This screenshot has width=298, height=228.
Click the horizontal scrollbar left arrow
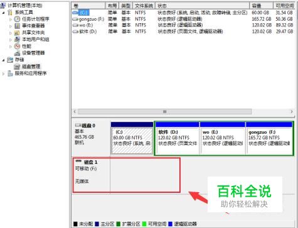[75, 112]
